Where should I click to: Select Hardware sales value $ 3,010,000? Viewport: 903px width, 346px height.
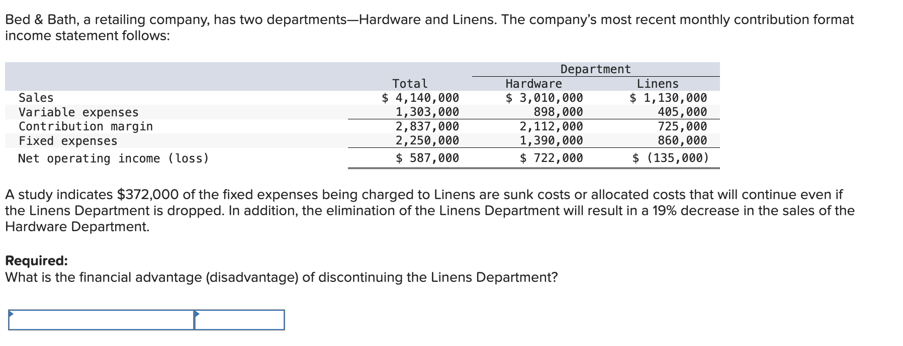click(x=544, y=98)
